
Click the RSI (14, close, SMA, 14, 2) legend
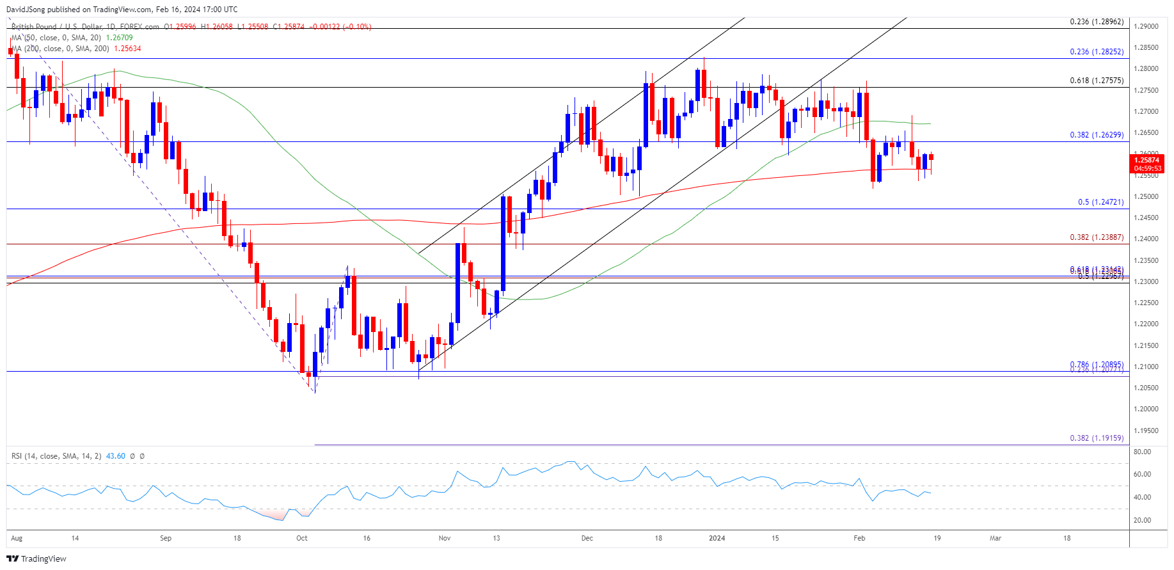click(56, 456)
